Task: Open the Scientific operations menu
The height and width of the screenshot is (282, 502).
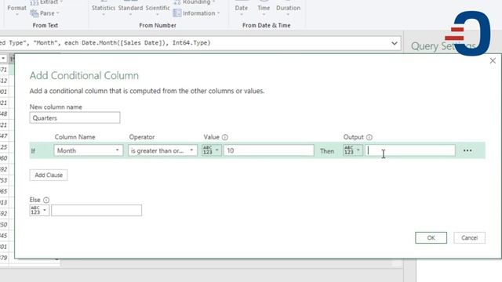Action: tap(158, 9)
